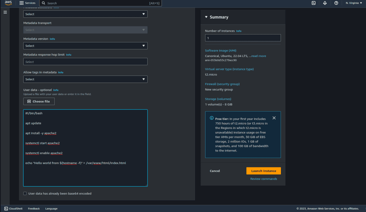Click the search magnifier icon

(x=43, y=3)
